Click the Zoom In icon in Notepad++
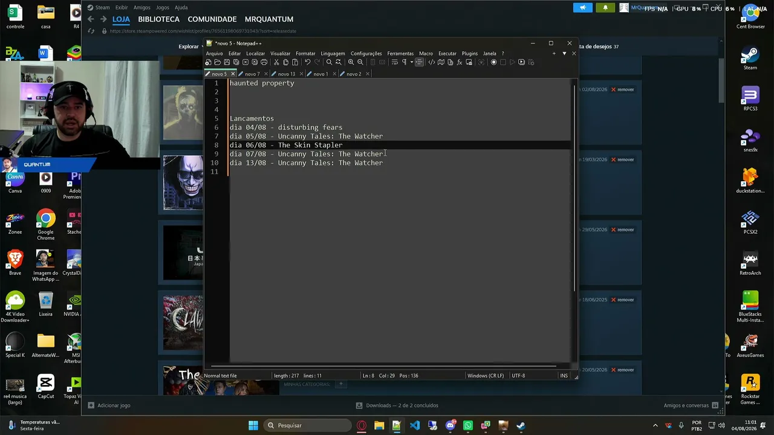This screenshot has width=774, height=435. click(x=351, y=62)
